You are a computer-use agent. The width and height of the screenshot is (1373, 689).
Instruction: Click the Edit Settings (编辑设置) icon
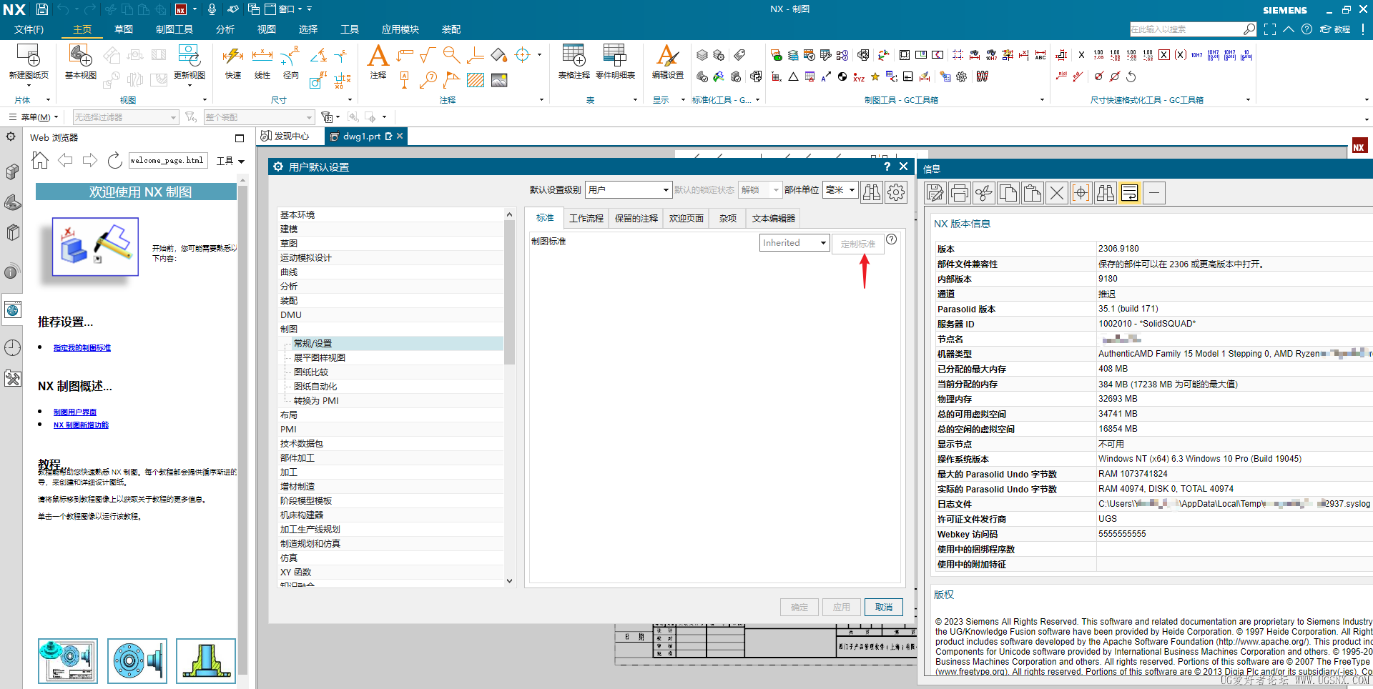click(667, 57)
